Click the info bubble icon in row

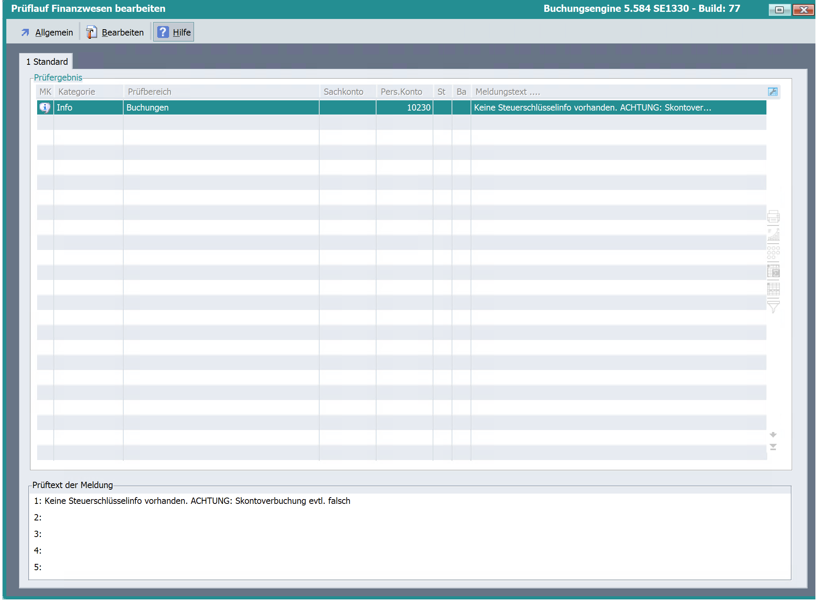(45, 107)
